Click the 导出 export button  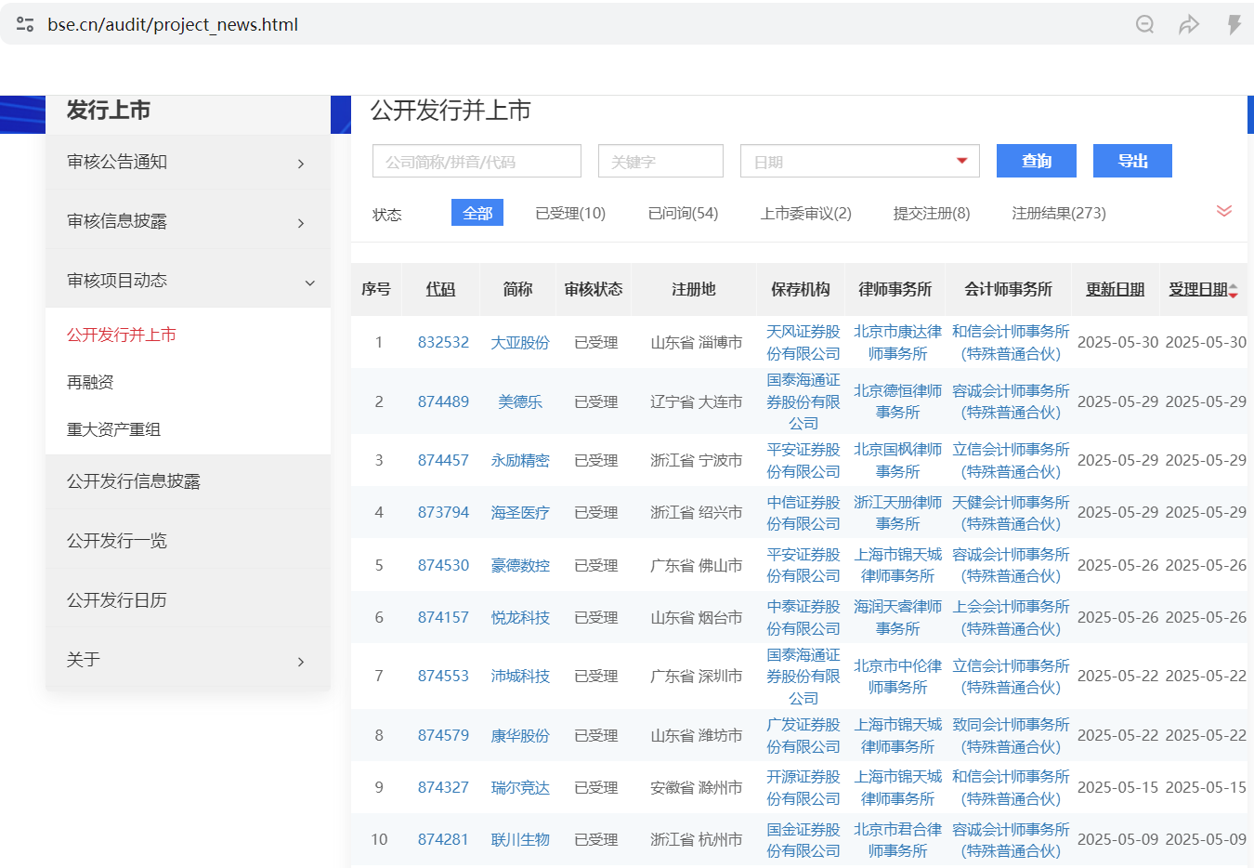click(1132, 161)
